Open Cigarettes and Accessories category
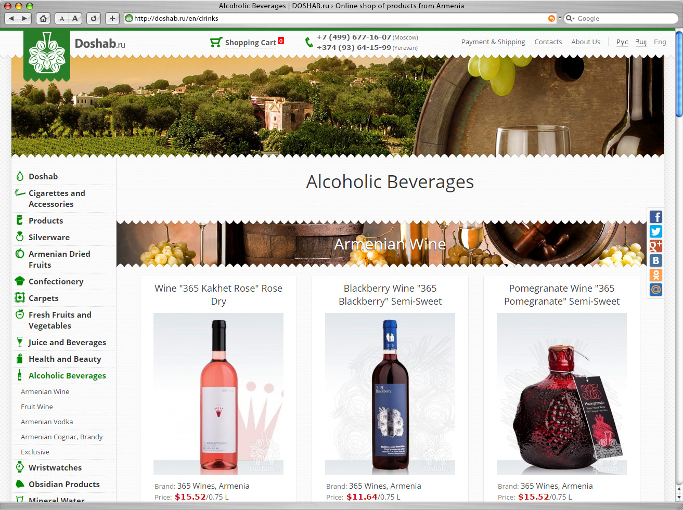Viewport: 683px width, 510px height. click(x=57, y=199)
